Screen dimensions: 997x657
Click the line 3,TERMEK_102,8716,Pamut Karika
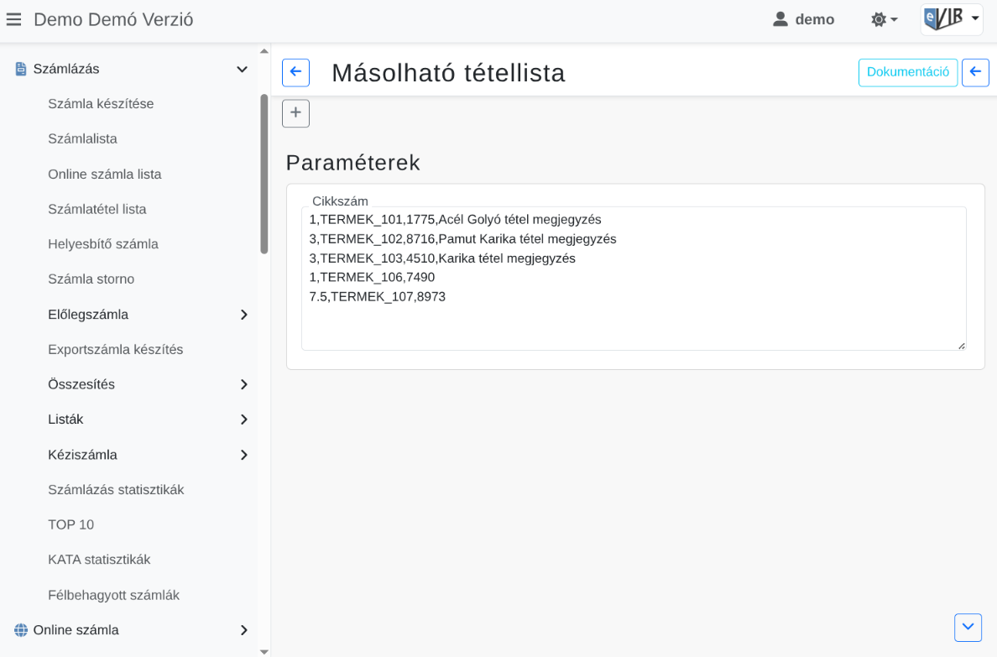coord(463,239)
